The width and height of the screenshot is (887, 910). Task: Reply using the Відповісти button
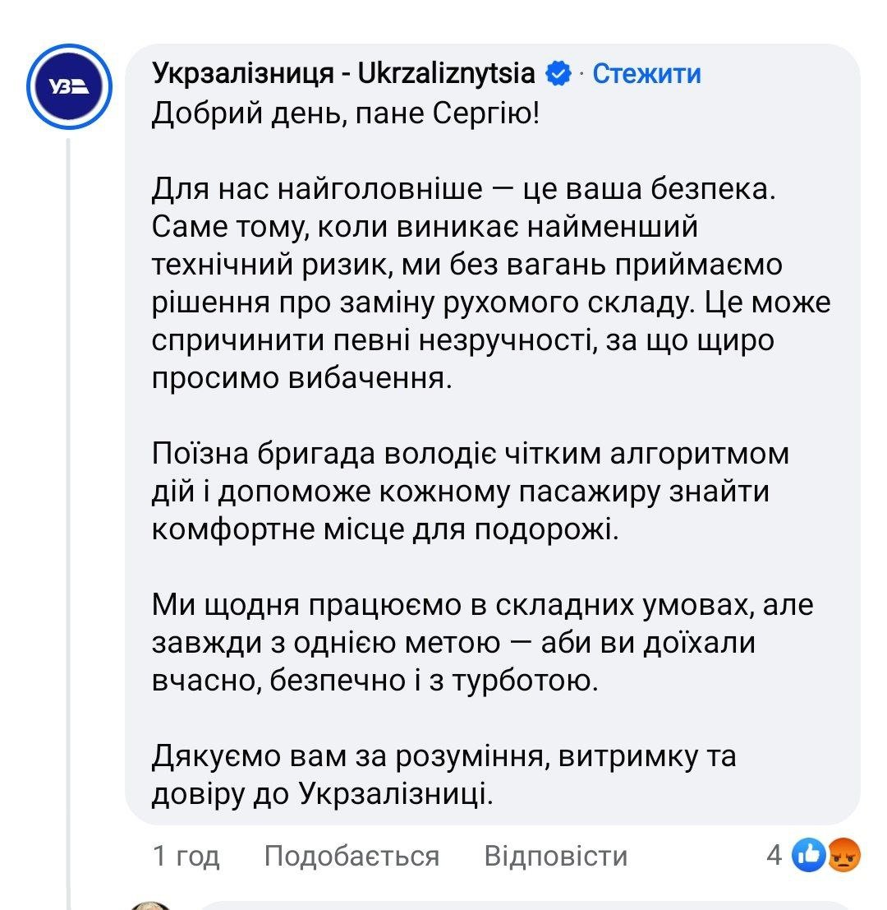(x=555, y=857)
